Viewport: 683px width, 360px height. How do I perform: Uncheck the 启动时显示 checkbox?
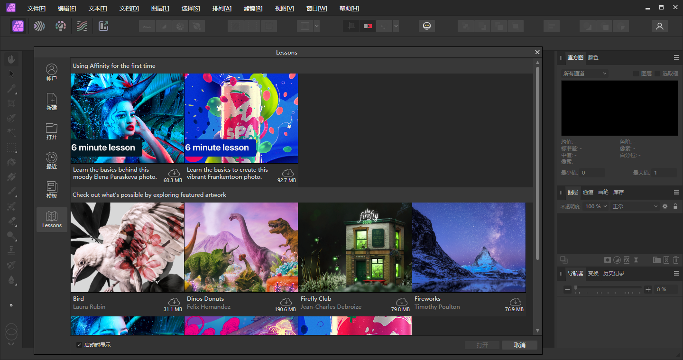pyautogui.click(x=79, y=345)
